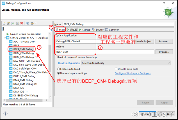Click the Duplicate launch configuration icon
This screenshot has width=178, height=120.
coord(17,23)
